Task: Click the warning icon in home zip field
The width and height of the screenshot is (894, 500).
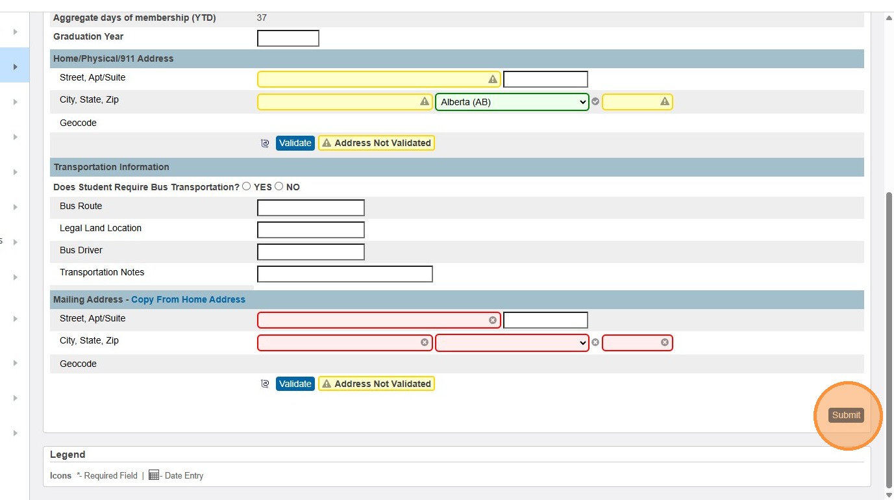Action: pos(665,102)
